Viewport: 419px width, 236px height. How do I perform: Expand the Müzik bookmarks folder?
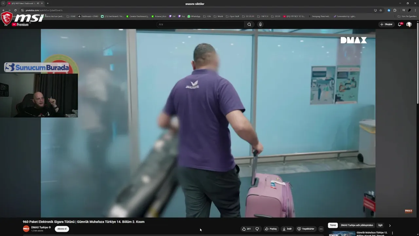coord(218,16)
